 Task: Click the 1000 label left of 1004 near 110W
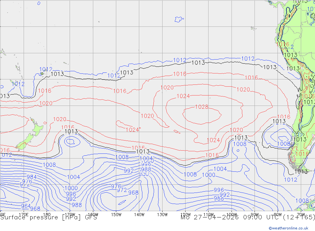tap(209, 175)
